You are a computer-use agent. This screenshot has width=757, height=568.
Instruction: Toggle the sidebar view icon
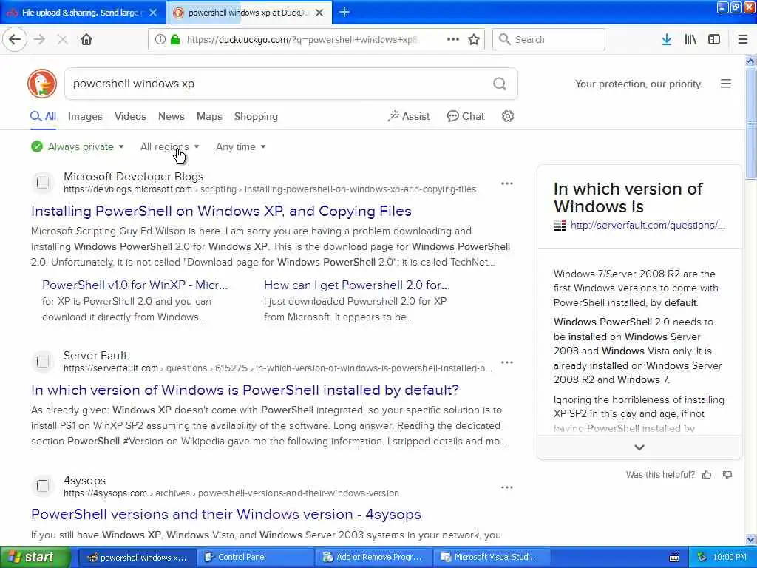(714, 40)
